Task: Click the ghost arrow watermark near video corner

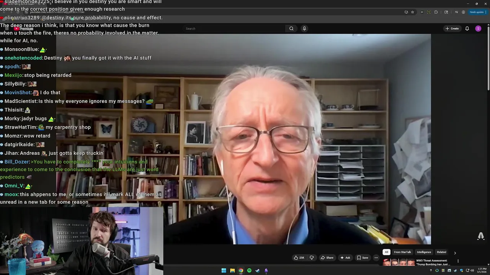Action: tap(481, 236)
